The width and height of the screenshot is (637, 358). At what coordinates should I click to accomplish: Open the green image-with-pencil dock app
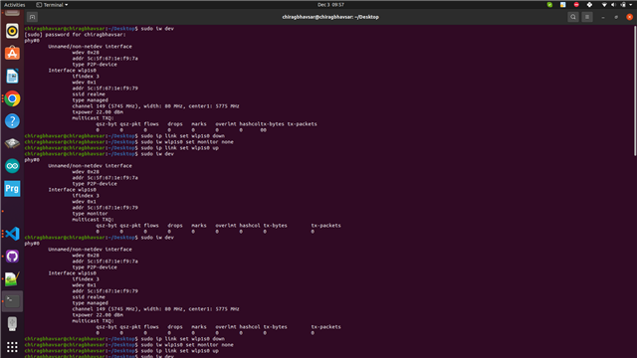(12, 278)
